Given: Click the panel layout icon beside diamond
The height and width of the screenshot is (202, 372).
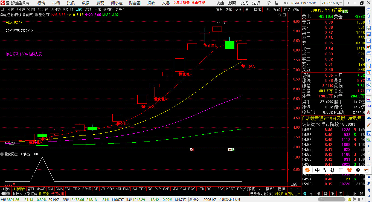Looking at the screenshot, I should click(x=284, y=15).
